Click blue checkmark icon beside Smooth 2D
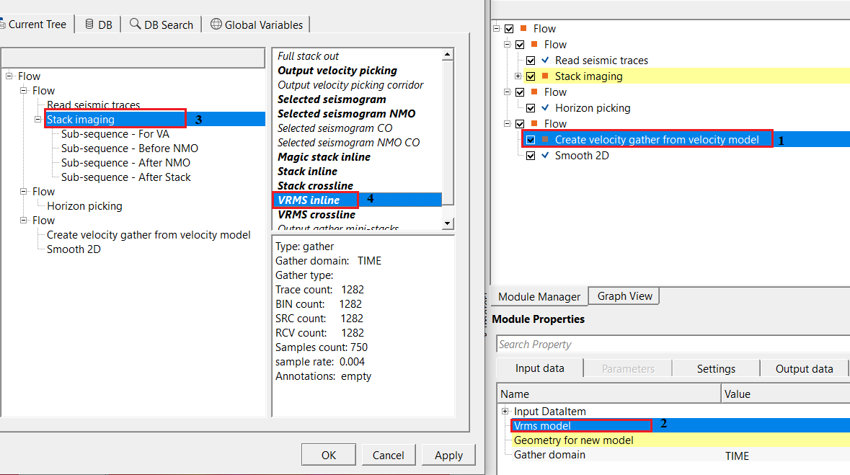Screen dimensions: 850x475 tap(545, 155)
